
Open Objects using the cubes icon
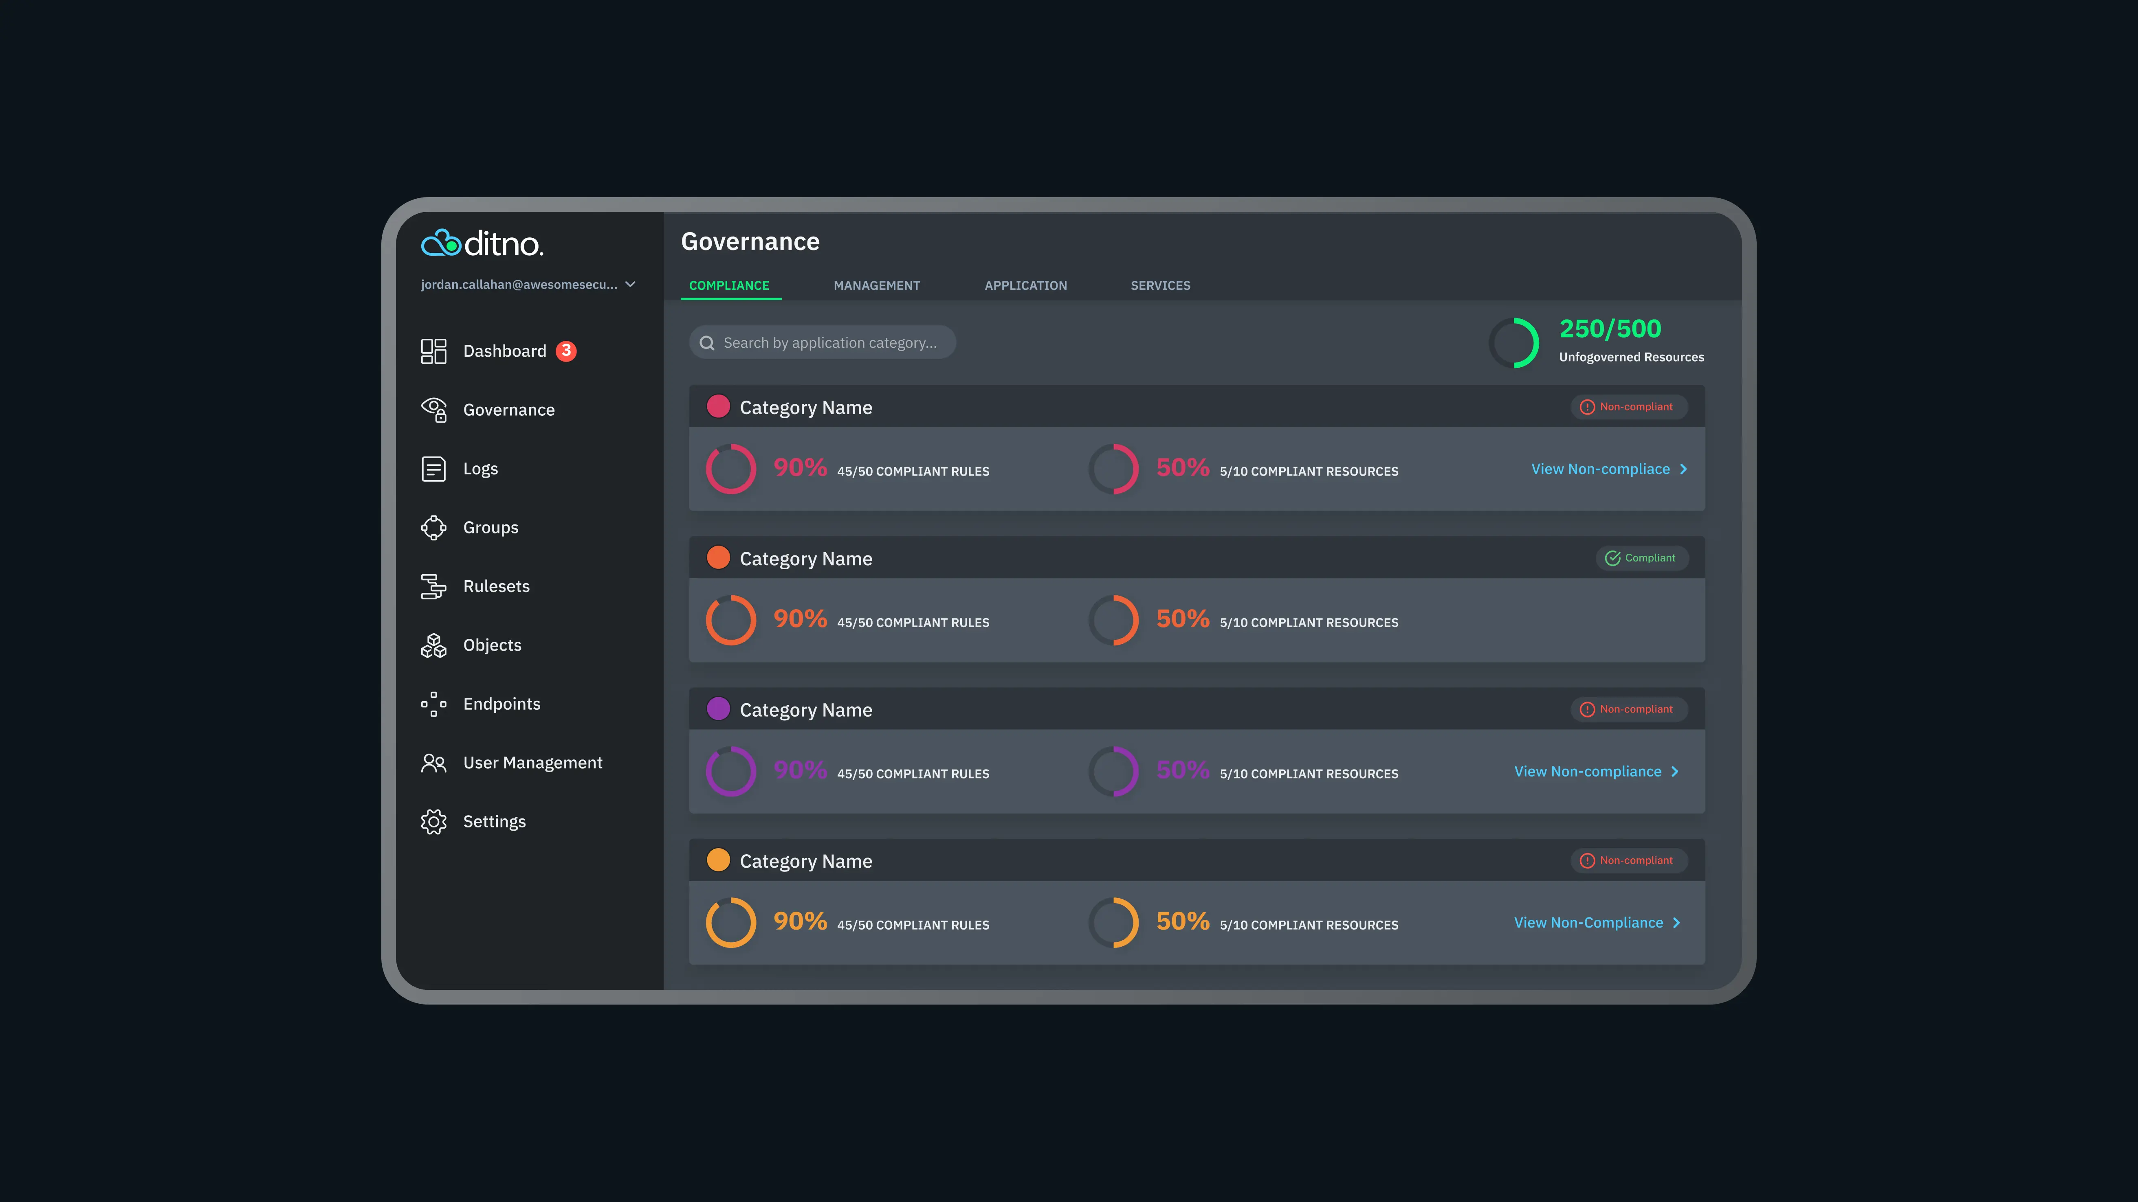pyautogui.click(x=433, y=645)
